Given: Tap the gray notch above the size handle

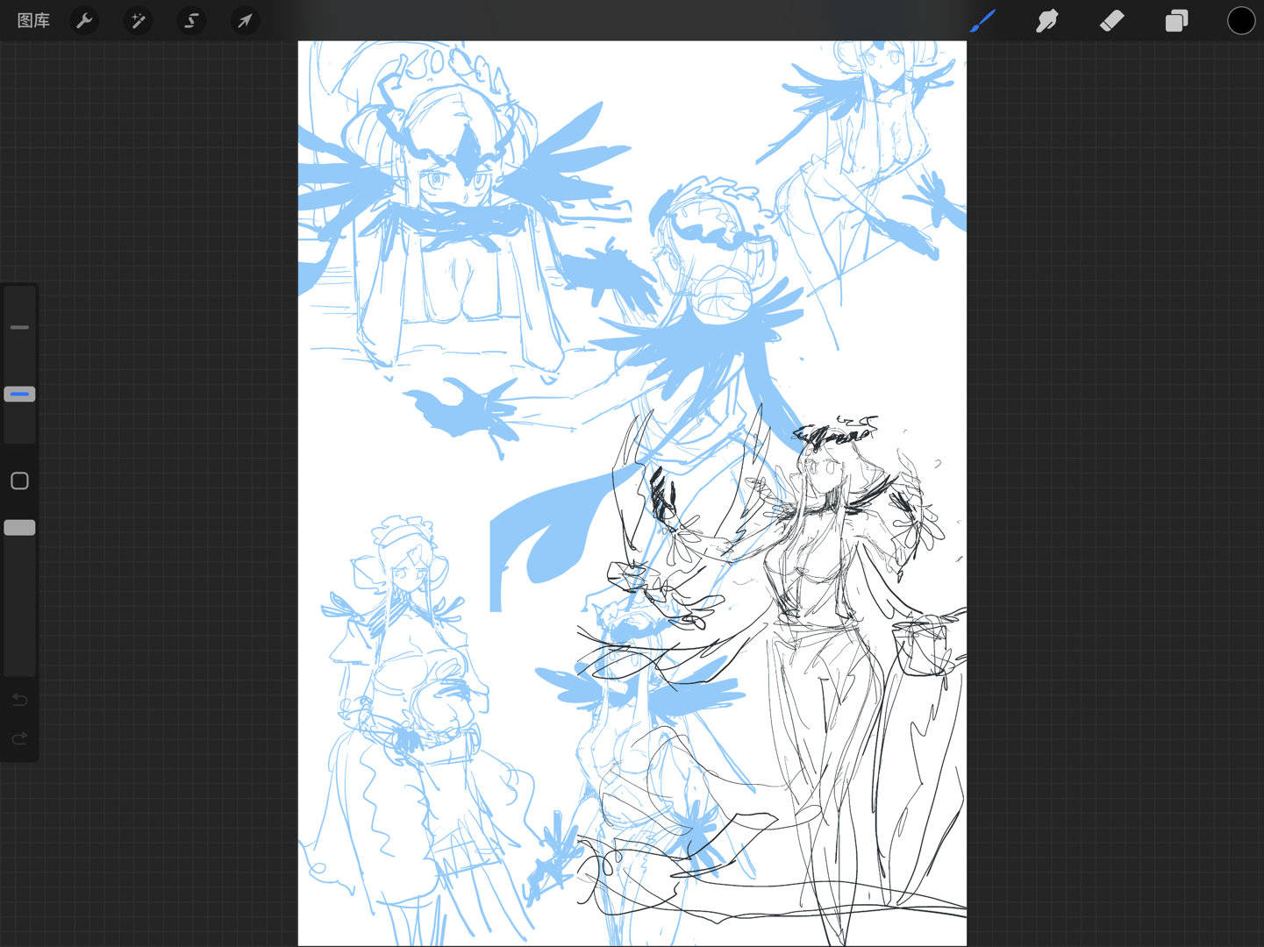Looking at the screenshot, I should pos(19,327).
